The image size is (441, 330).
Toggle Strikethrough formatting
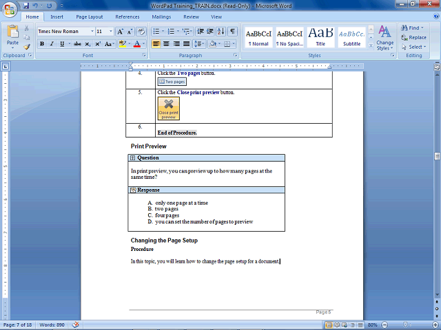point(77,44)
